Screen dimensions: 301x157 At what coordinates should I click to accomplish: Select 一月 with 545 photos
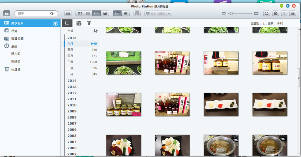click(82, 74)
